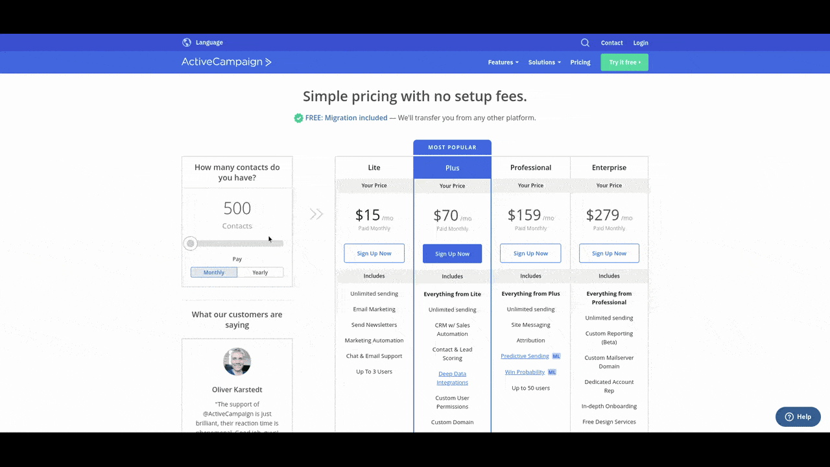This screenshot has width=830, height=467.
Task: Open the Win Probability link
Action: point(525,372)
